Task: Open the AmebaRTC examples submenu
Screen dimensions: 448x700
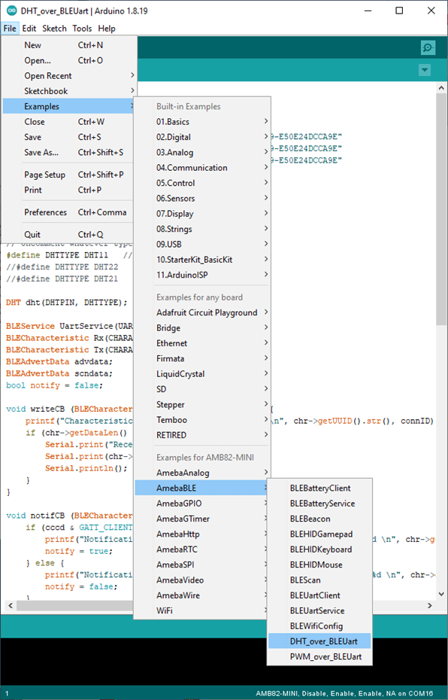Action: [202, 549]
